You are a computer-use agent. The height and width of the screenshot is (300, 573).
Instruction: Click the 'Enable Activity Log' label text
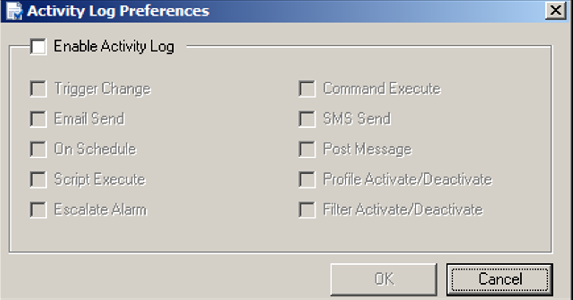(x=114, y=47)
